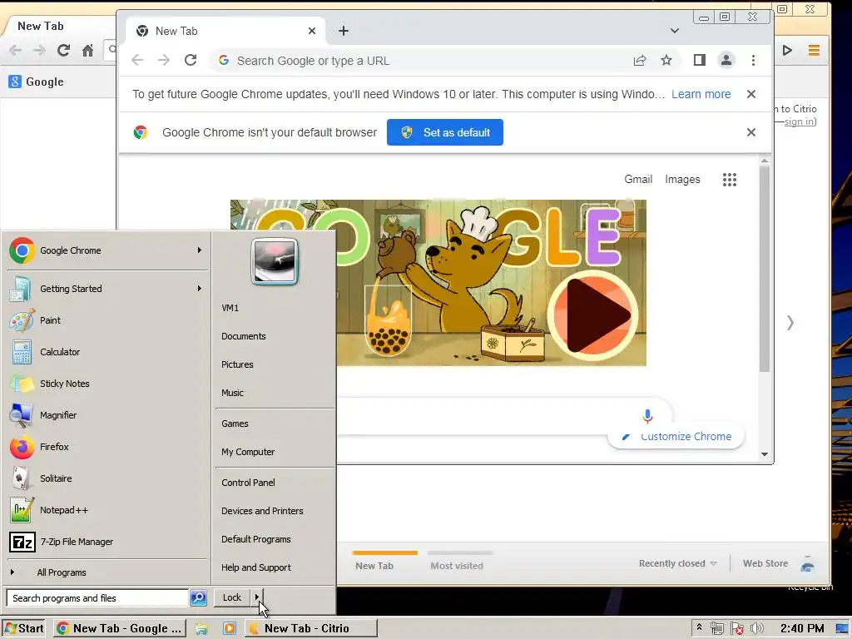Click Chrome share page icon

[x=640, y=60]
